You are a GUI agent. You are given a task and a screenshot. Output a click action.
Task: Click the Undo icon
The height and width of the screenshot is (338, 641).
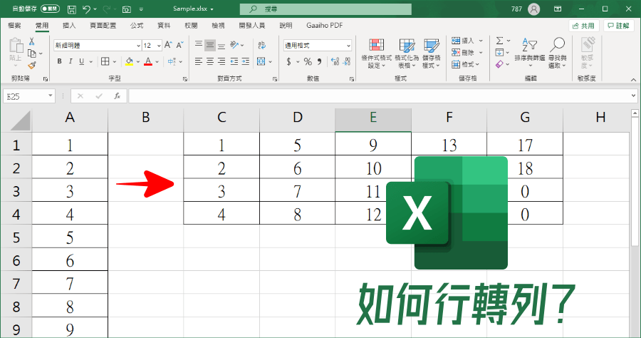pyautogui.click(x=86, y=9)
